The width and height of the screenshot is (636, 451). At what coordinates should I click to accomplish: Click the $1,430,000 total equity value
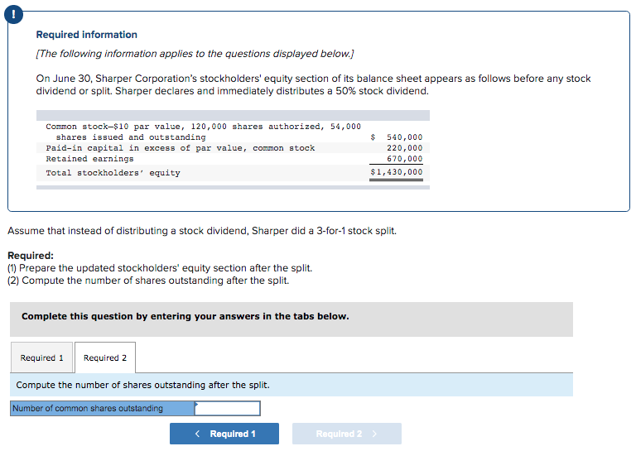(x=397, y=172)
